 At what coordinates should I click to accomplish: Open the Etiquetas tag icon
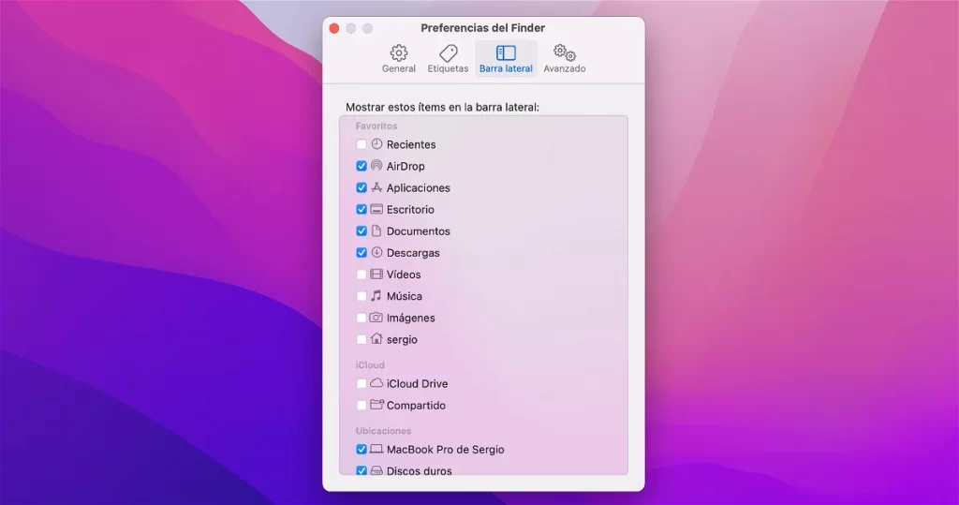click(449, 52)
